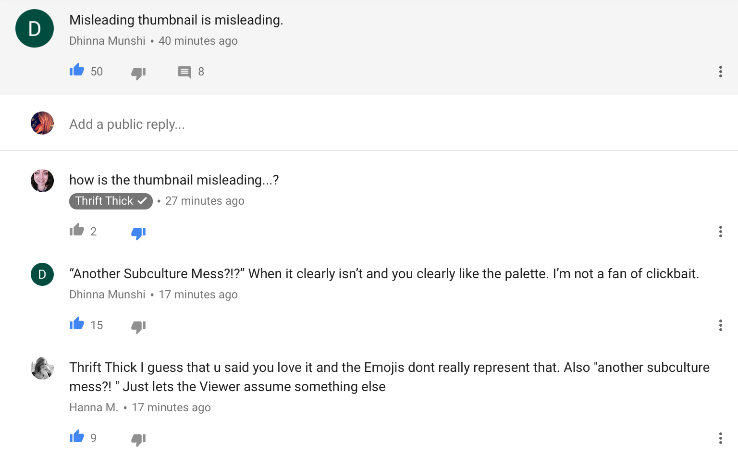Viewport: 738px width, 455px height.
Task: Like Thrift Thick's reply
Action: pyautogui.click(x=77, y=231)
